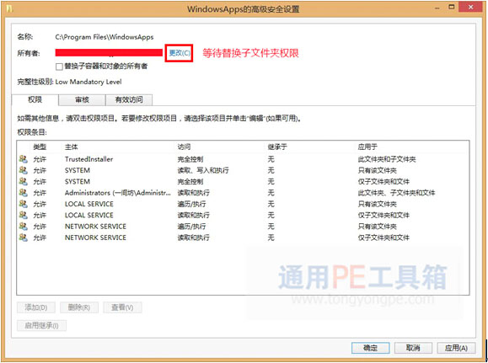Click the icon of LOCAL SERVICE 读取和执行 entry

pyautogui.click(x=23, y=215)
